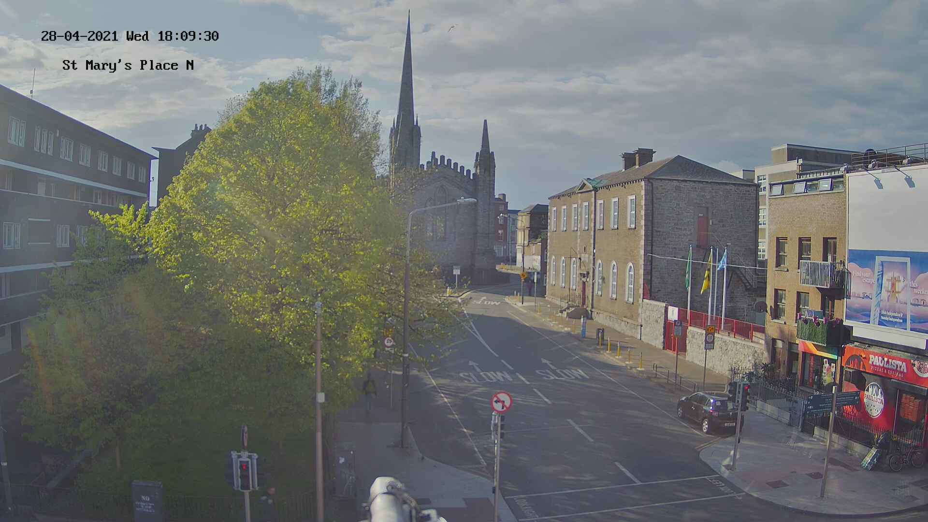Click the bird flying in sky
Screen dimensions: 928x522
tap(451, 28)
